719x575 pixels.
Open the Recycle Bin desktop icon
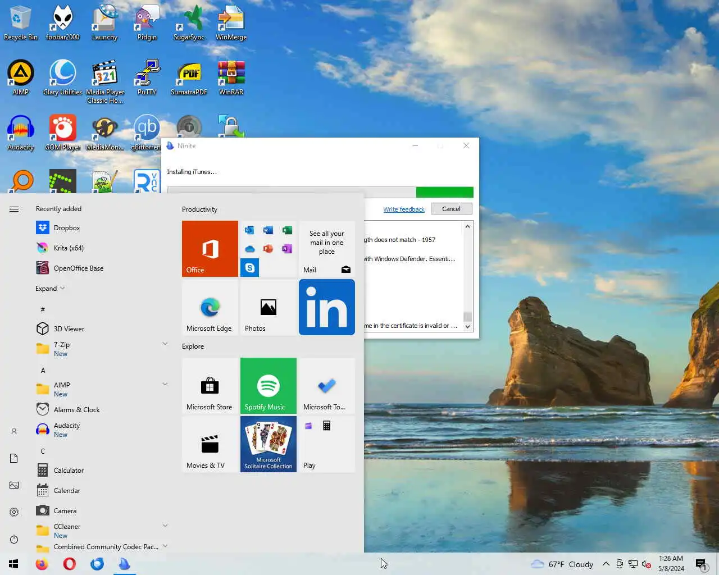coord(21,23)
